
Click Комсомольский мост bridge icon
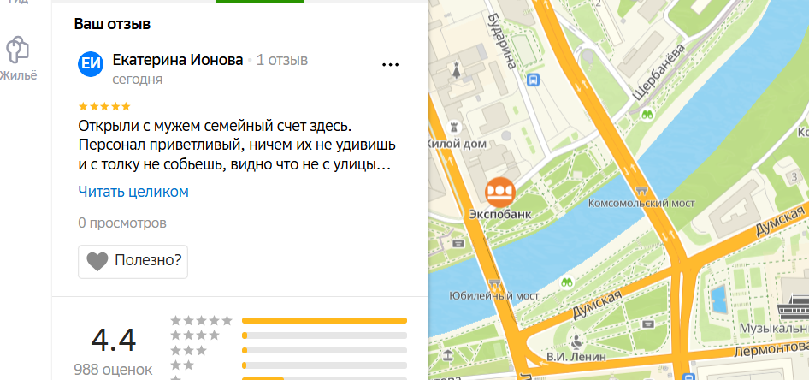click(x=642, y=190)
